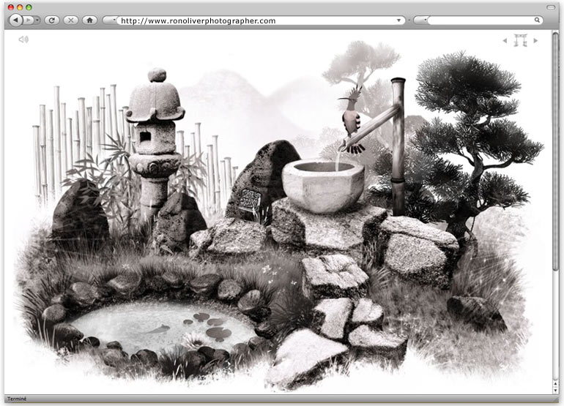This screenshot has width=564, height=406.
Task: Click the stone lantern in the garden
Action: coord(155,143)
